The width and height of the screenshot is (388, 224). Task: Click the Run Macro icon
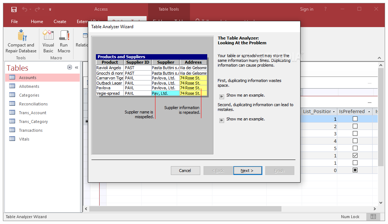pos(64,35)
